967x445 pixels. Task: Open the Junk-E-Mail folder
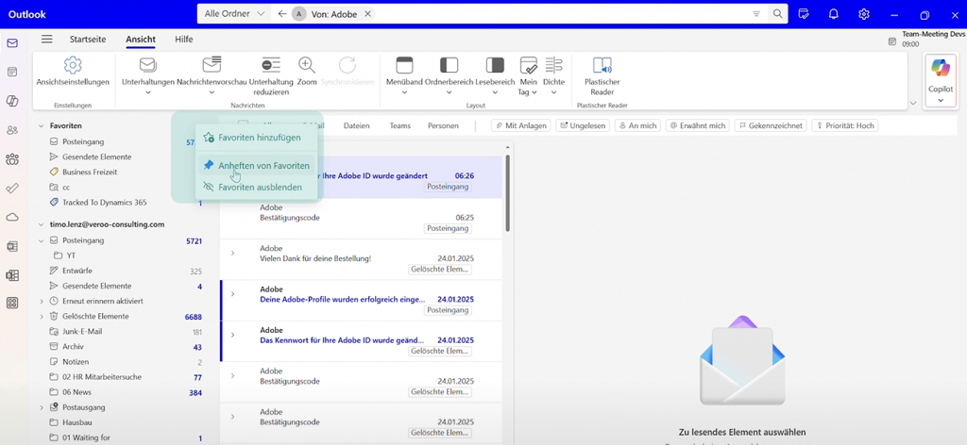[x=82, y=332]
